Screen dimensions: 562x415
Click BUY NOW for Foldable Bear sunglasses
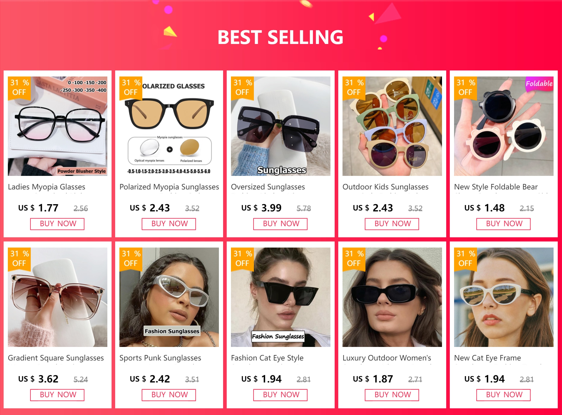(504, 224)
